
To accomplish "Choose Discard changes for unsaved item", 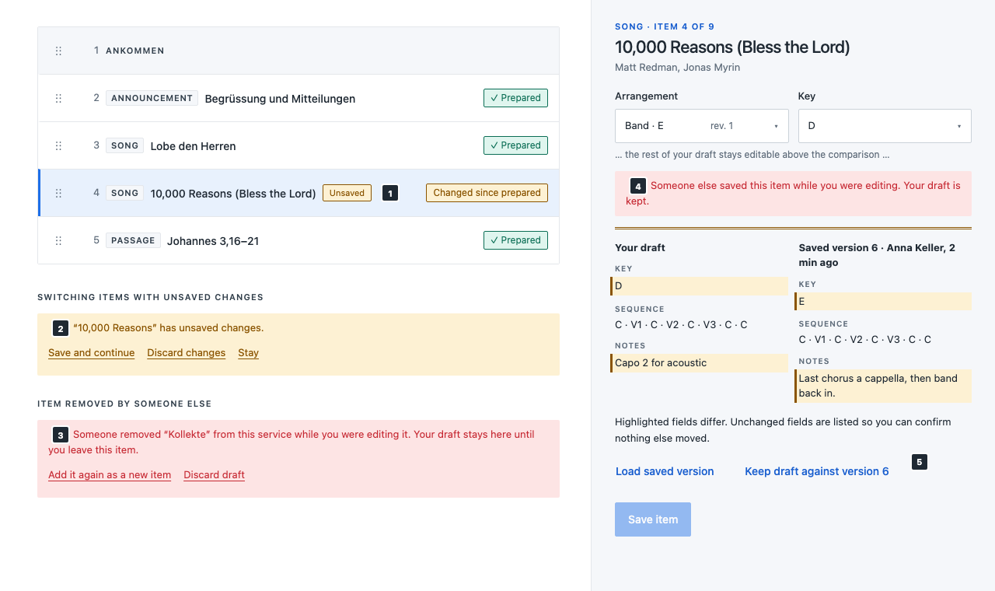I will click(187, 353).
